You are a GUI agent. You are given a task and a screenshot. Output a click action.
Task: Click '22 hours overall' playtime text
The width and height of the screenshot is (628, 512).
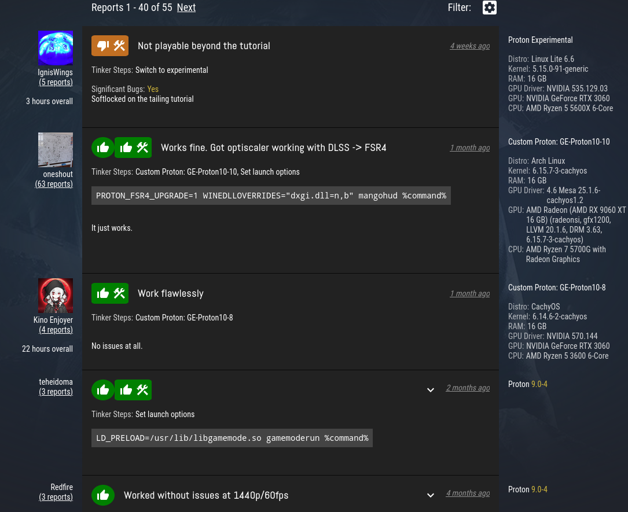47,349
